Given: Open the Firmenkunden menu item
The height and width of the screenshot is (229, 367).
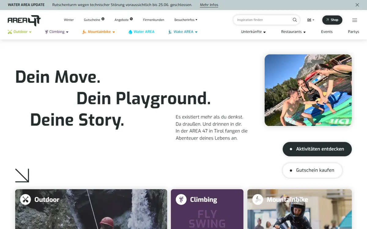Looking at the screenshot, I should click(154, 20).
